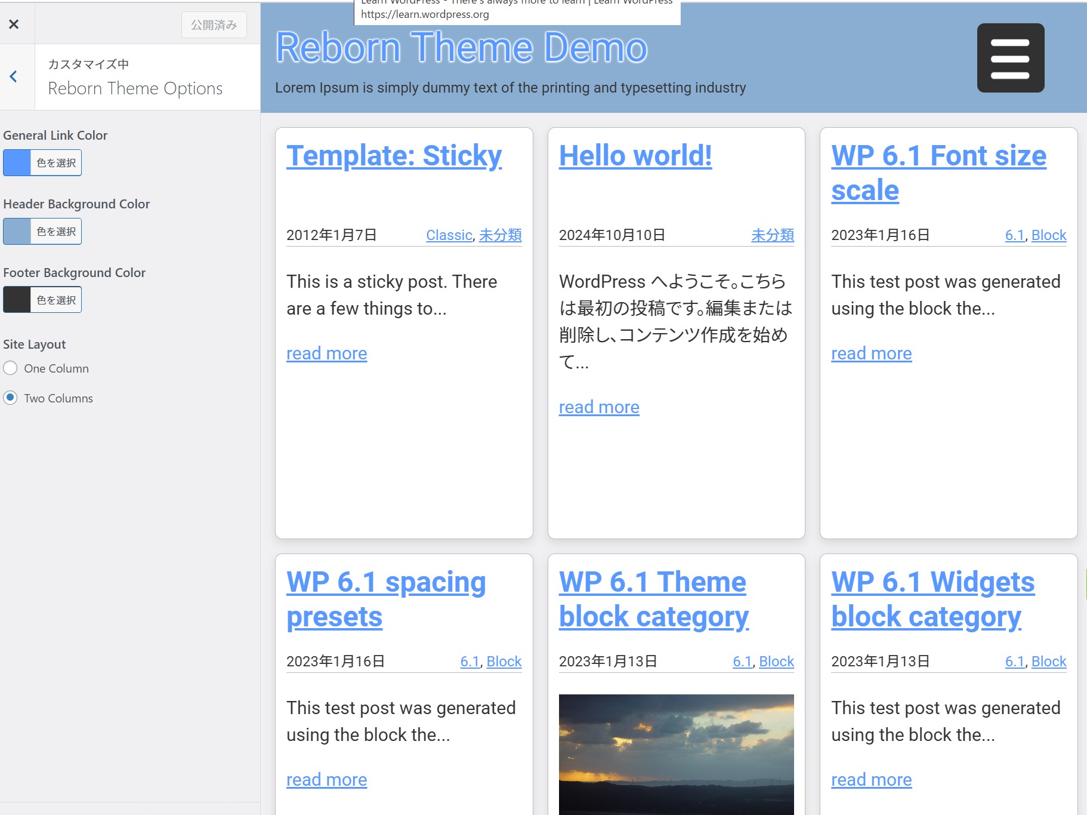Expand Header Background Color picker

[x=42, y=232]
